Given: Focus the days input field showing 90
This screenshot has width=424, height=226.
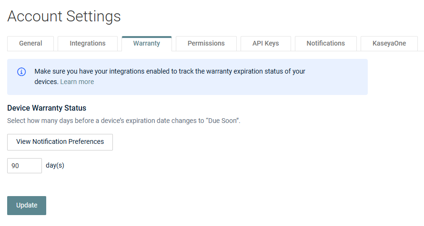Looking at the screenshot, I should click(x=25, y=166).
